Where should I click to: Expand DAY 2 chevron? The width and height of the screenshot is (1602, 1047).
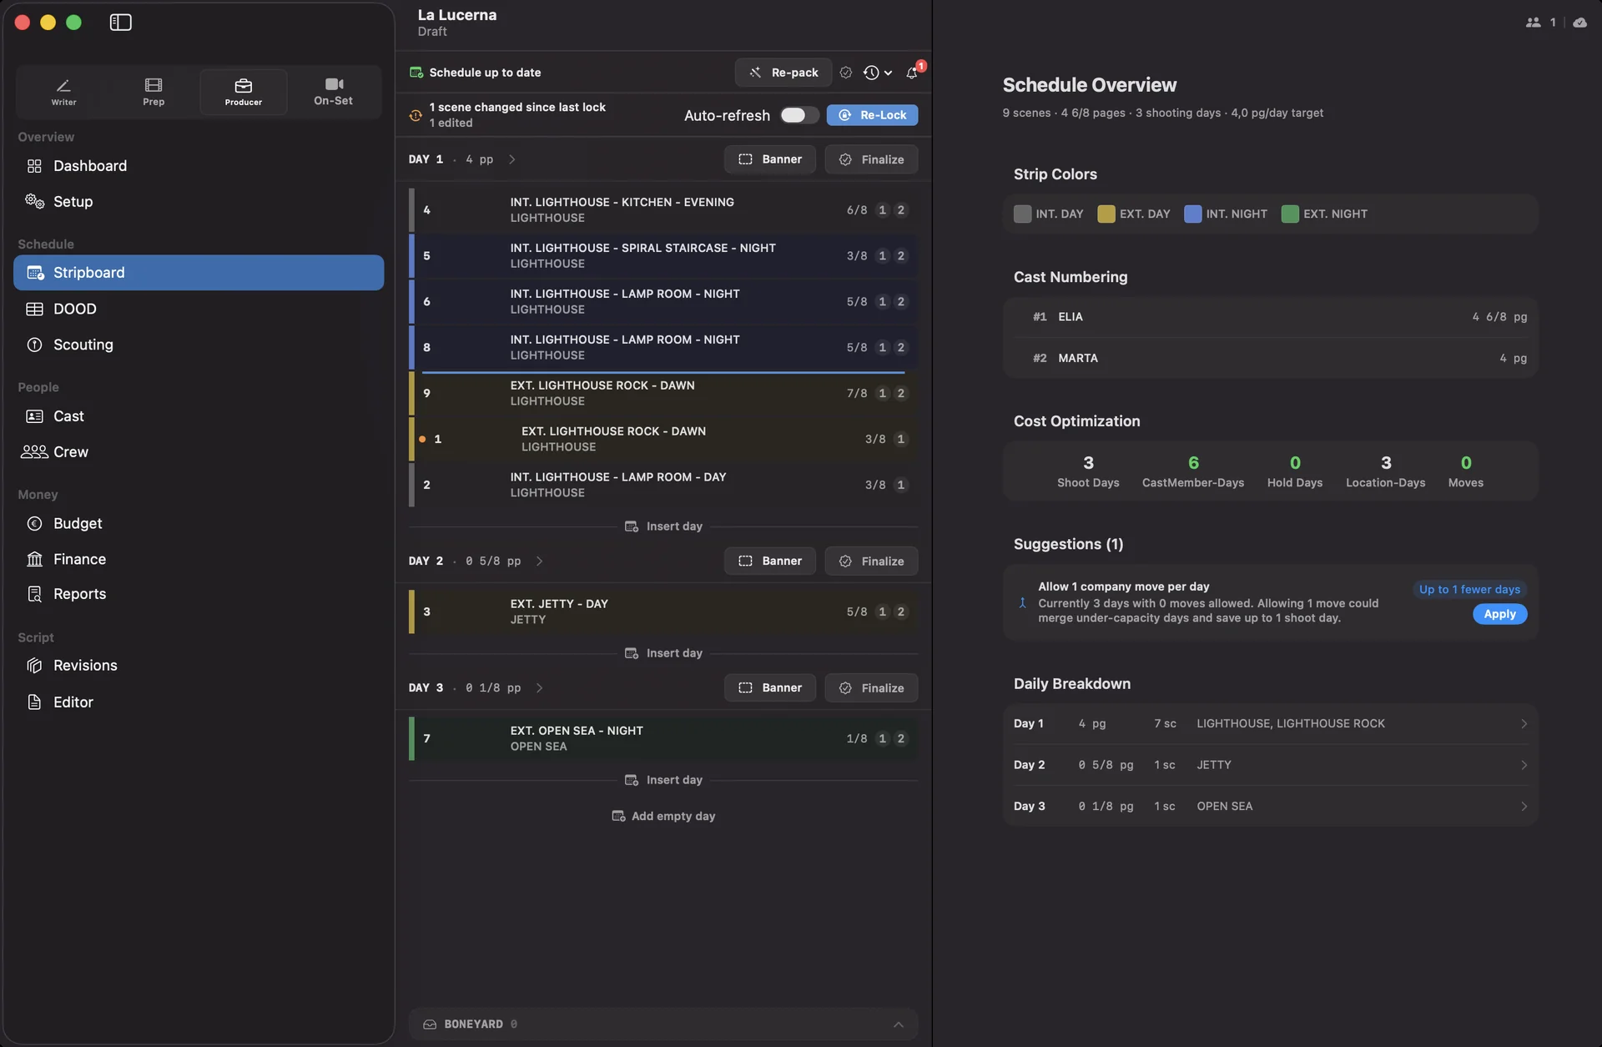click(x=540, y=561)
